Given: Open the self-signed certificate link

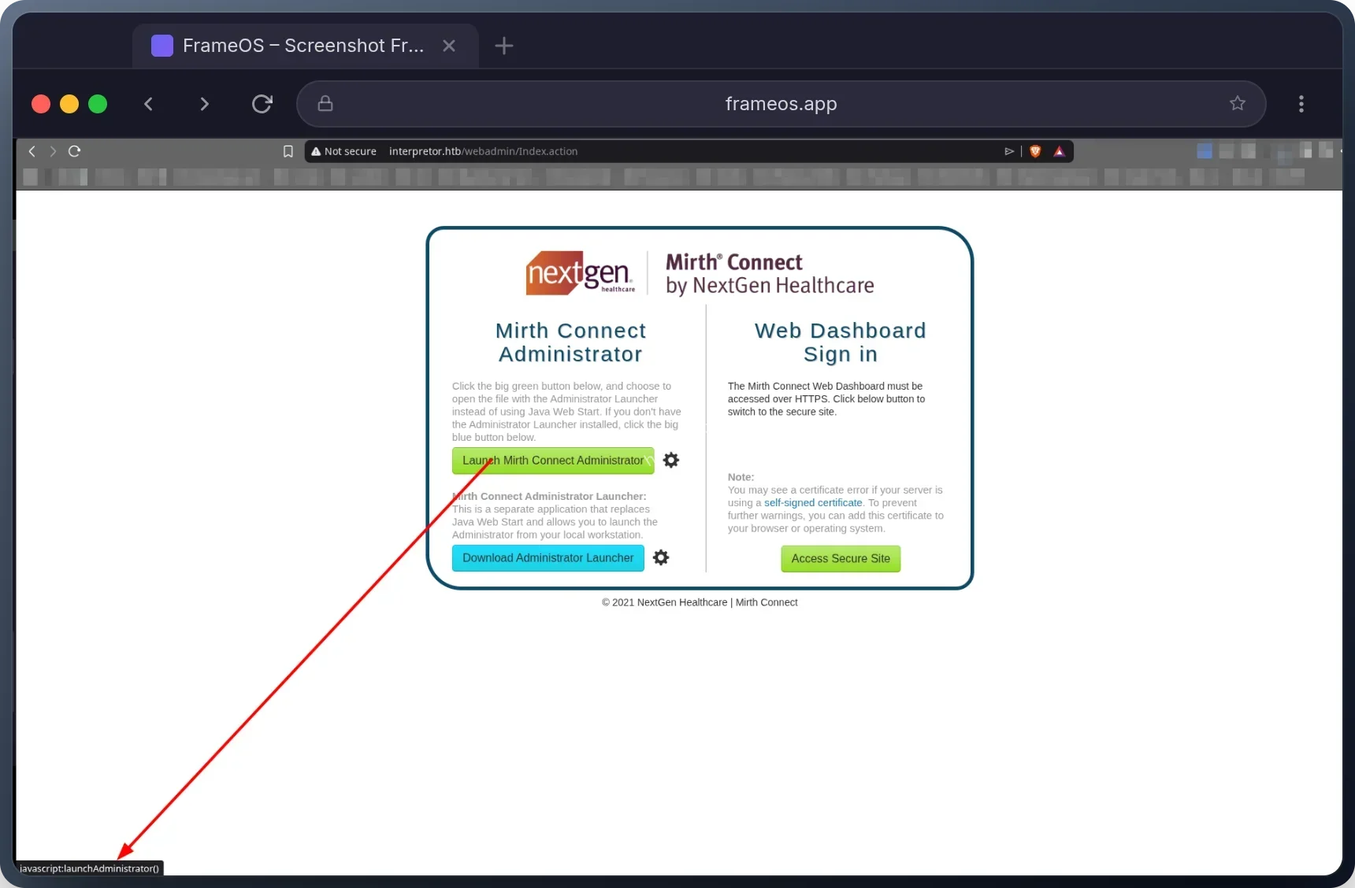Looking at the screenshot, I should (813, 503).
